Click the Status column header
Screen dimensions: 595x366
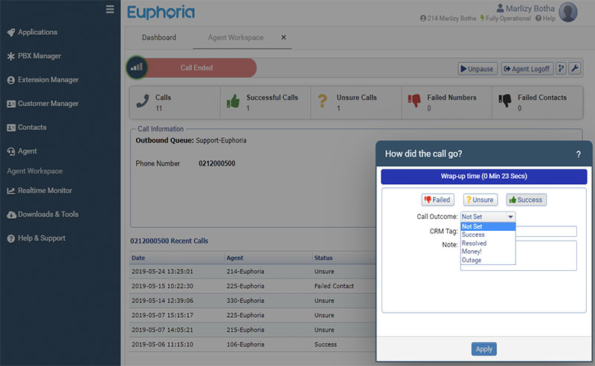(324, 258)
